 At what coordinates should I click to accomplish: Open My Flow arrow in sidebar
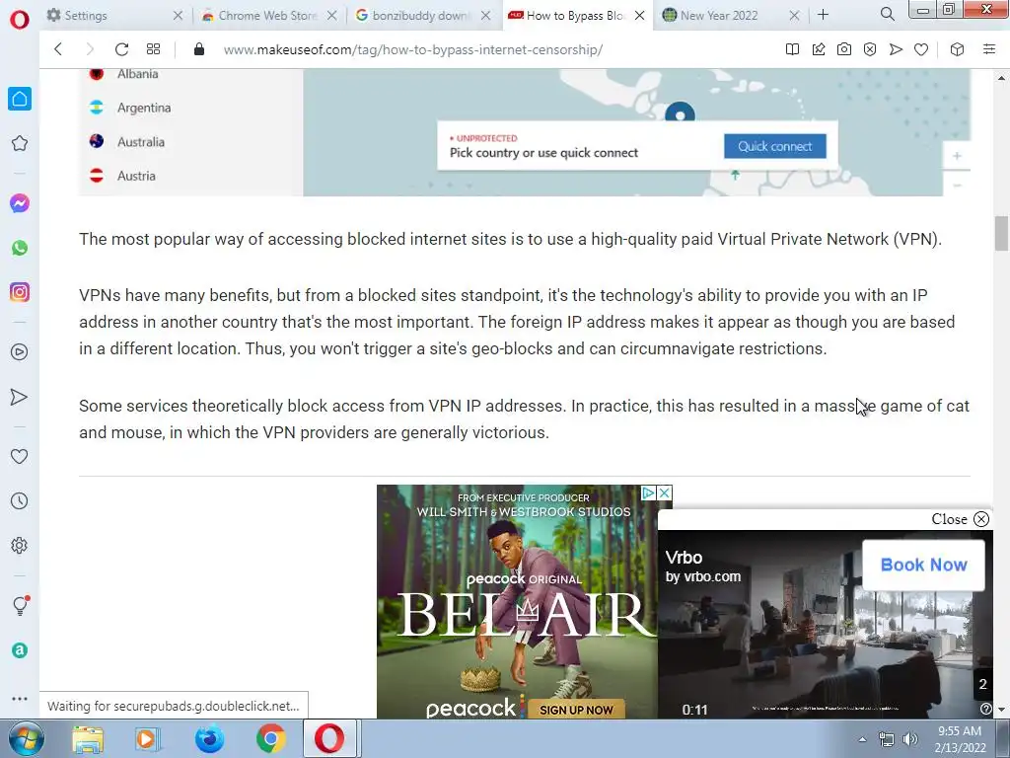coord(20,397)
